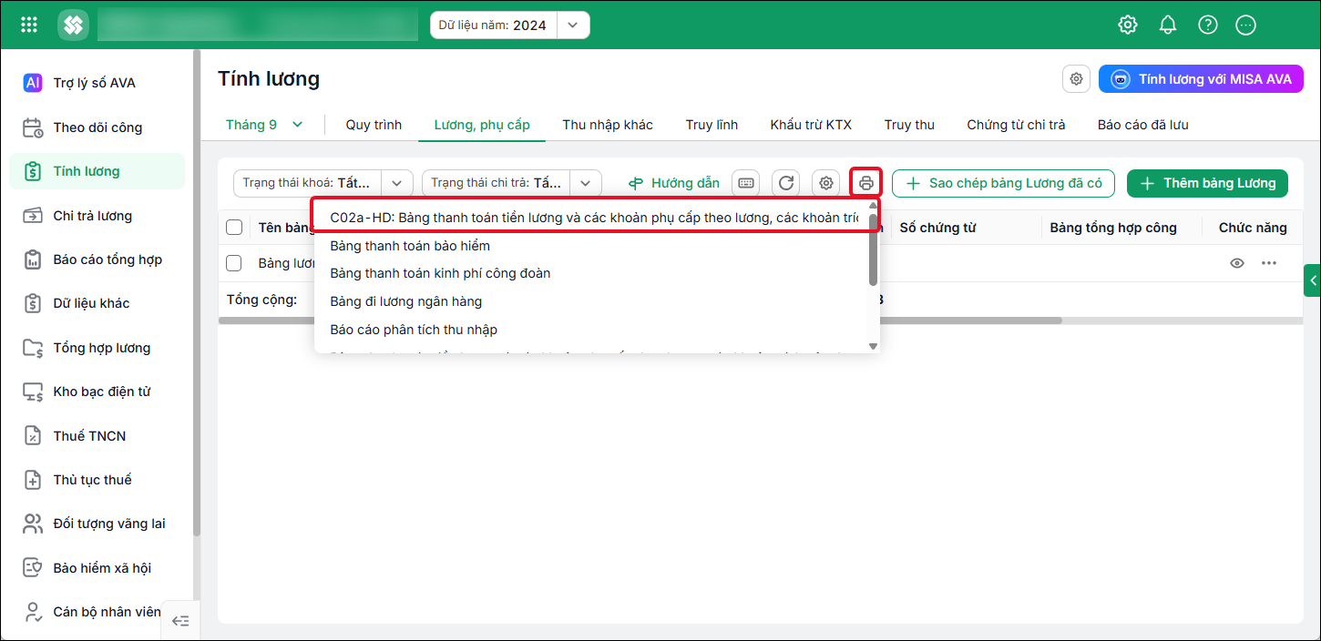Click the page settings gear beside MISA AVA button
1321x641 pixels.
pos(1077,79)
